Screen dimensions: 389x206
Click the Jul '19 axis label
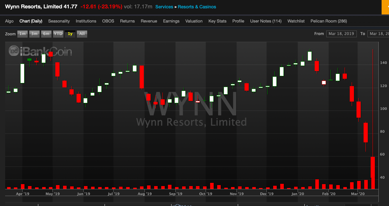coord(114,194)
